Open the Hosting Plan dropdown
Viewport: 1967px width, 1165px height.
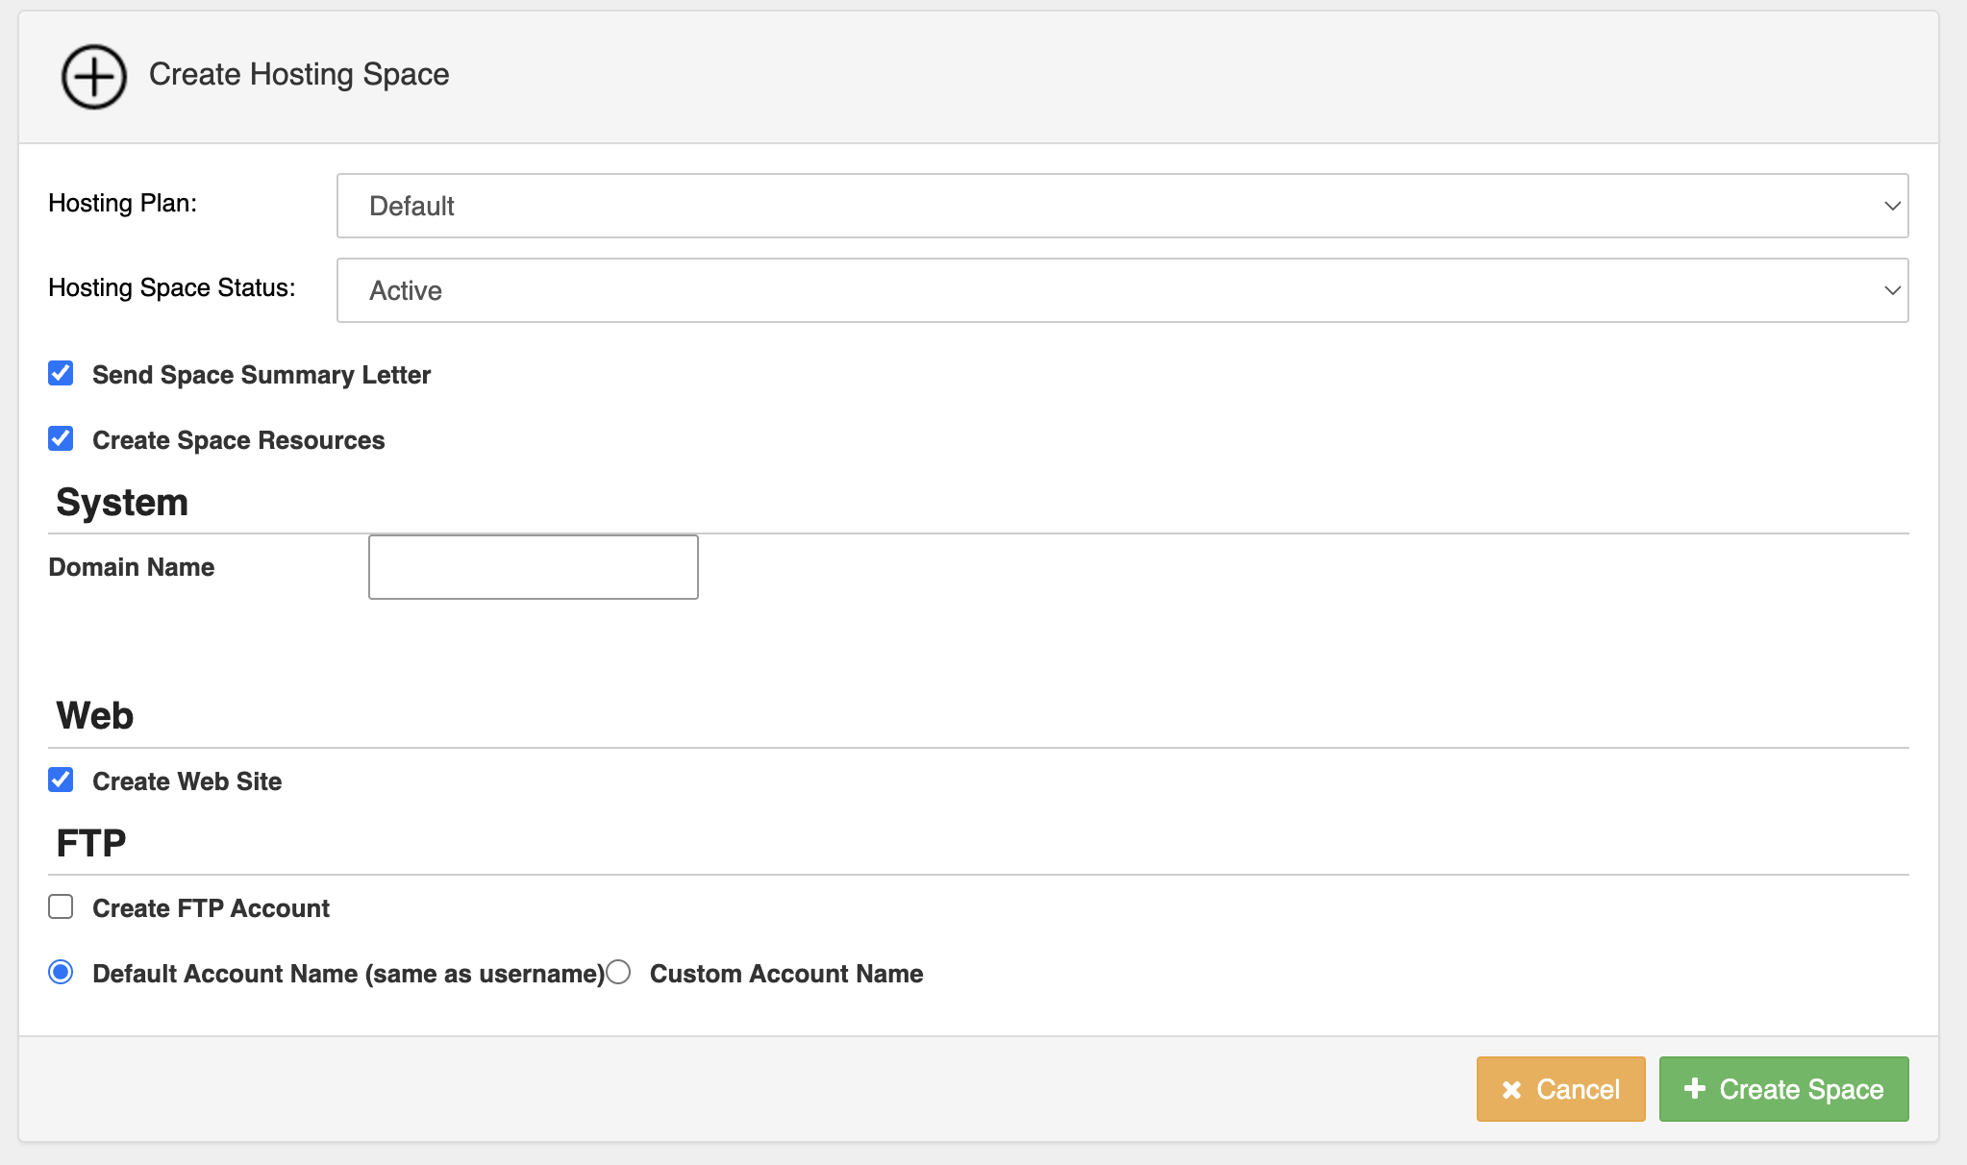point(1121,206)
